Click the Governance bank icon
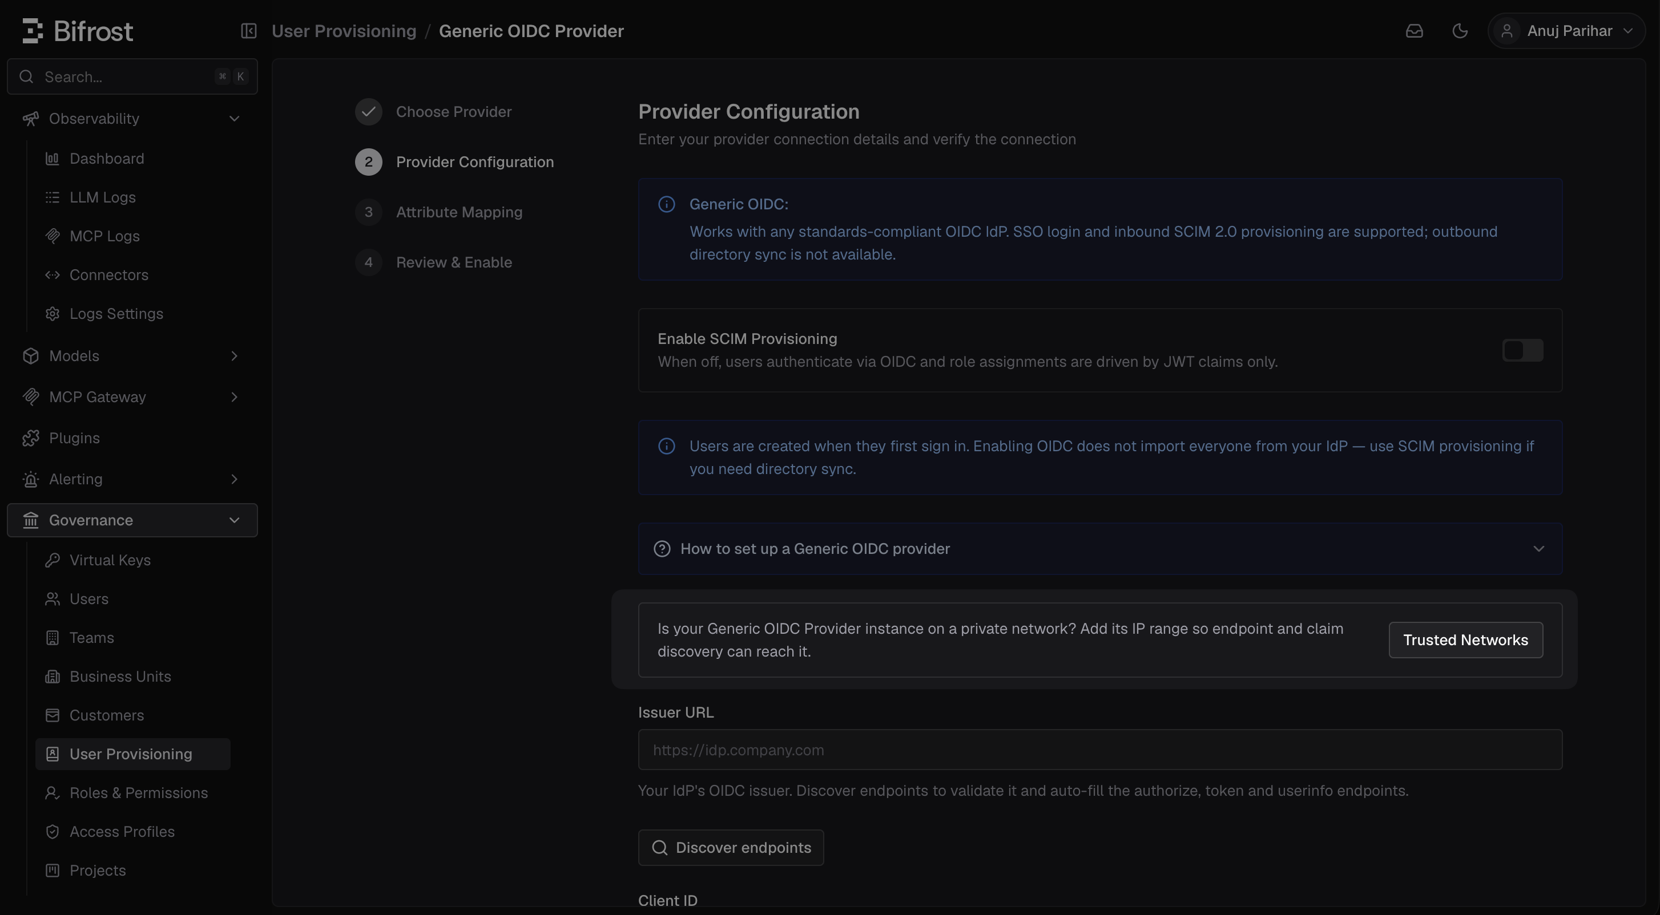The height and width of the screenshot is (915, 1660). pos(31,520)
